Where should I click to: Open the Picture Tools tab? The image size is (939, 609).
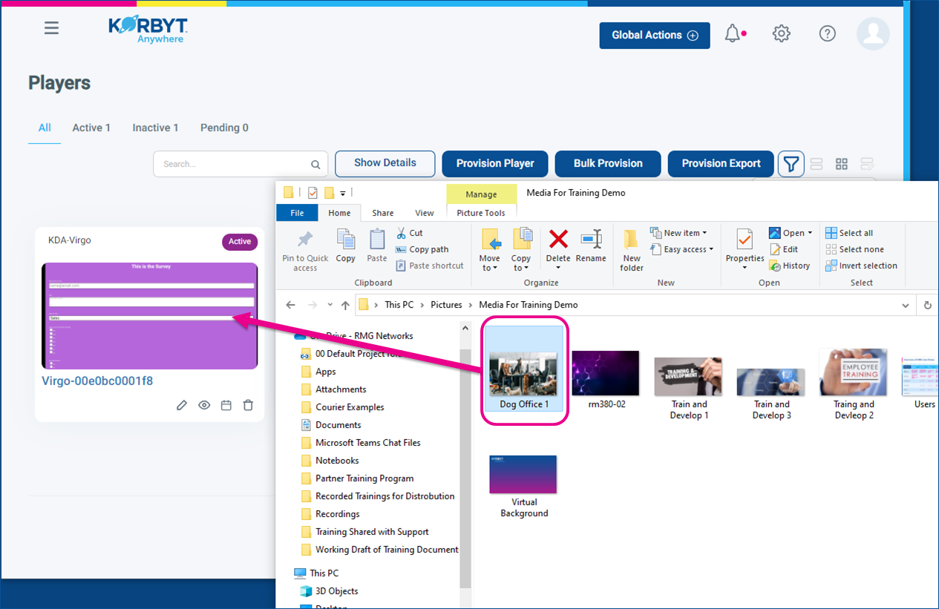(x=481, y=213)
